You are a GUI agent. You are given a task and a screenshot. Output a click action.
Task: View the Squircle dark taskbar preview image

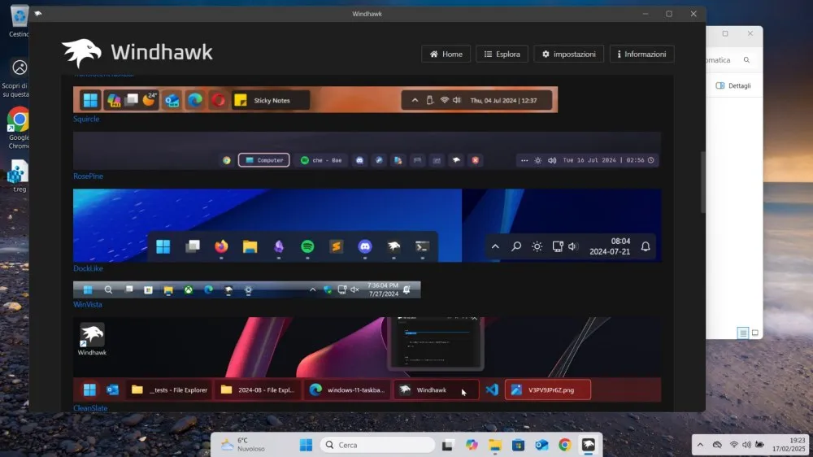coord(367,150)
